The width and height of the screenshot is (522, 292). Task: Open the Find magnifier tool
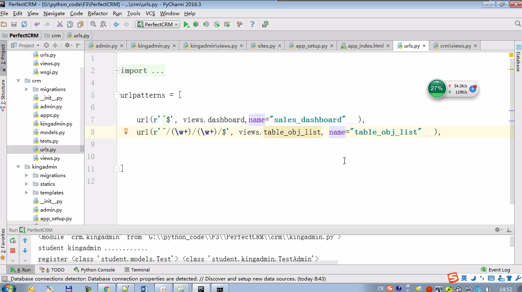93,25
